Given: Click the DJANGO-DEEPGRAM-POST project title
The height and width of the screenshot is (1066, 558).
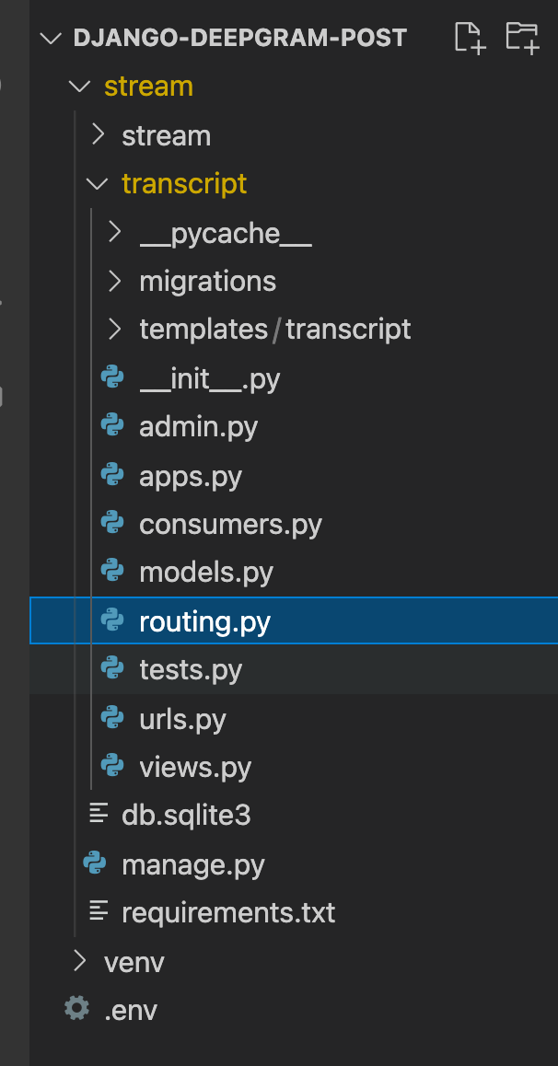Looking at the screenshot, I should tap(240, 38).
